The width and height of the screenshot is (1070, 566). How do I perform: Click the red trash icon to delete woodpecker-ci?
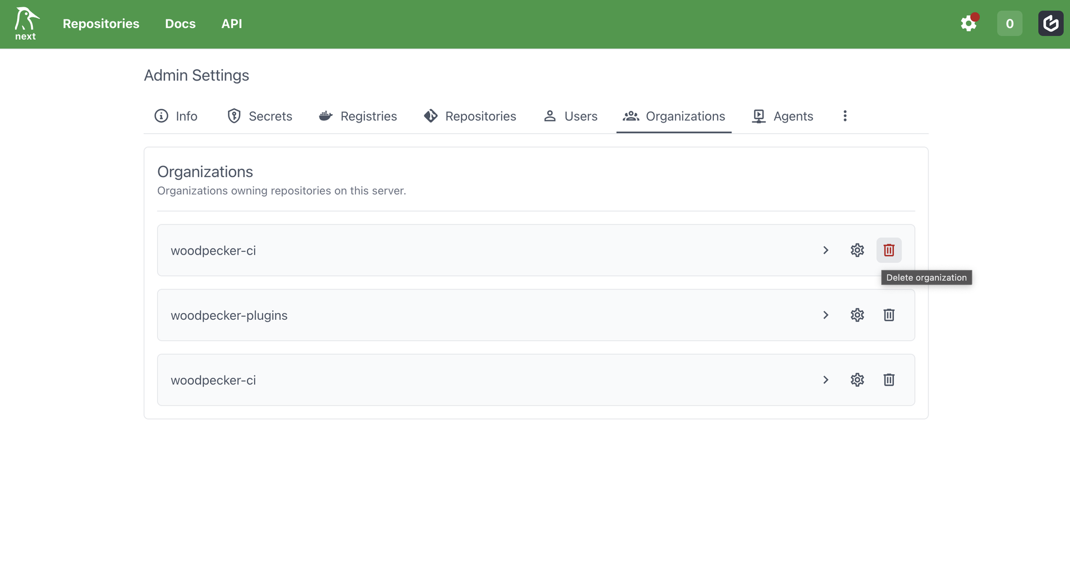click(x=889, y=250)
